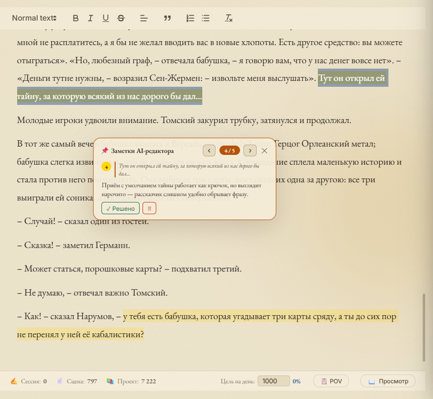Click the yellow highlighted Нарумов sentence
This screenshot has height=399, width=433.
click(207, 325)
